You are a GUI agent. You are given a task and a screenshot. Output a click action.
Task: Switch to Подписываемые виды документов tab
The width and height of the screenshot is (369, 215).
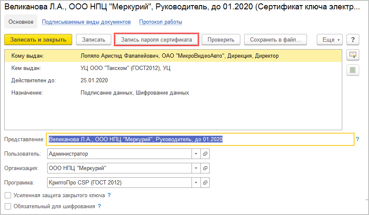(x=86, y=22)
